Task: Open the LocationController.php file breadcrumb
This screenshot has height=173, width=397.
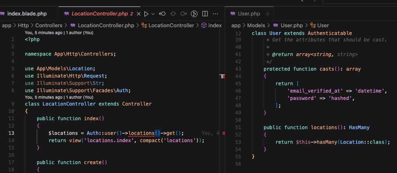Action: click(106, 26)
